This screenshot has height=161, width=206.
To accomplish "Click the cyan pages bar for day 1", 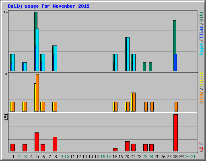I will [x=13, y=62].
